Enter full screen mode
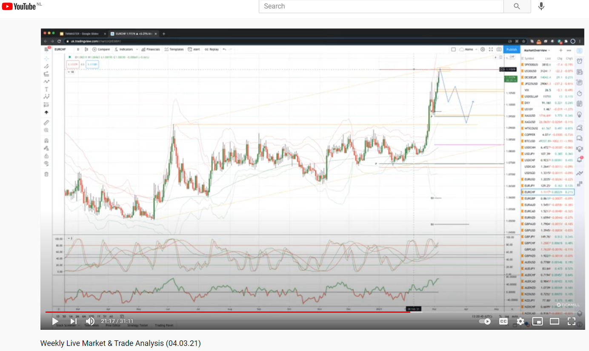This screenshot has width=589, height=351. (x=572, y=322)
